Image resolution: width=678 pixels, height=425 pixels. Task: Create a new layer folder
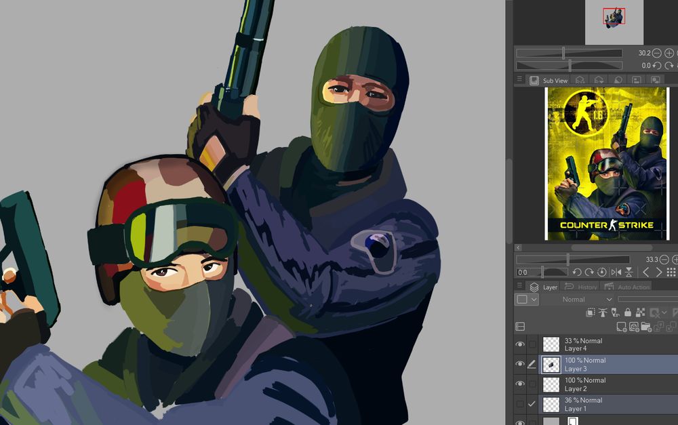646,327
